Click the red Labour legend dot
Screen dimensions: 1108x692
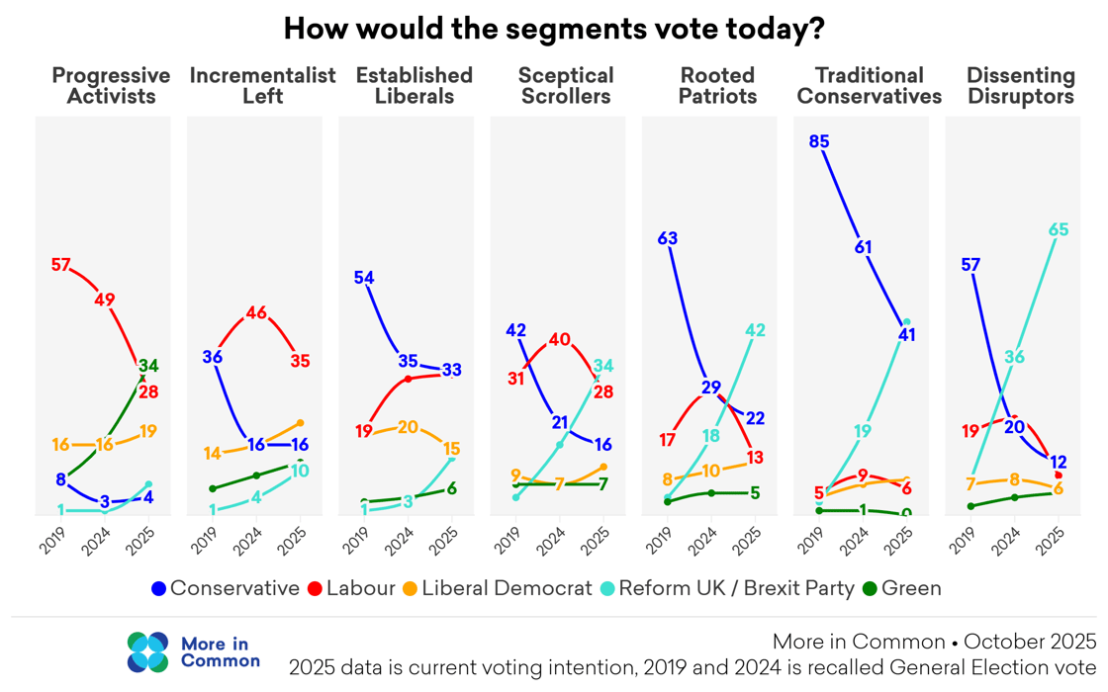(316, 588)
